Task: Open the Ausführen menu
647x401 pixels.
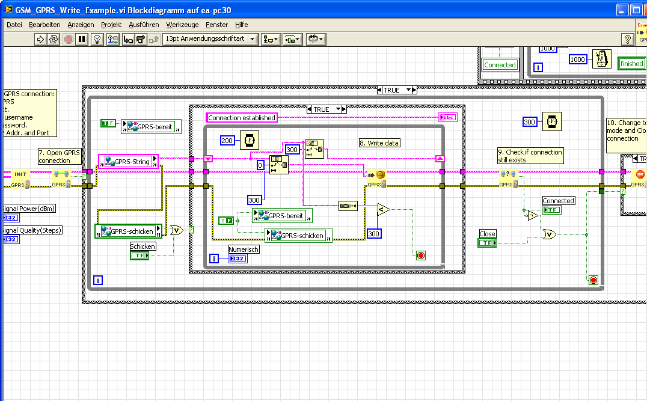Action: 144,25
